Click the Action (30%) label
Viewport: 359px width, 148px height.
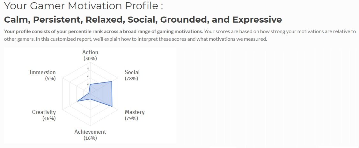point(90,55)
